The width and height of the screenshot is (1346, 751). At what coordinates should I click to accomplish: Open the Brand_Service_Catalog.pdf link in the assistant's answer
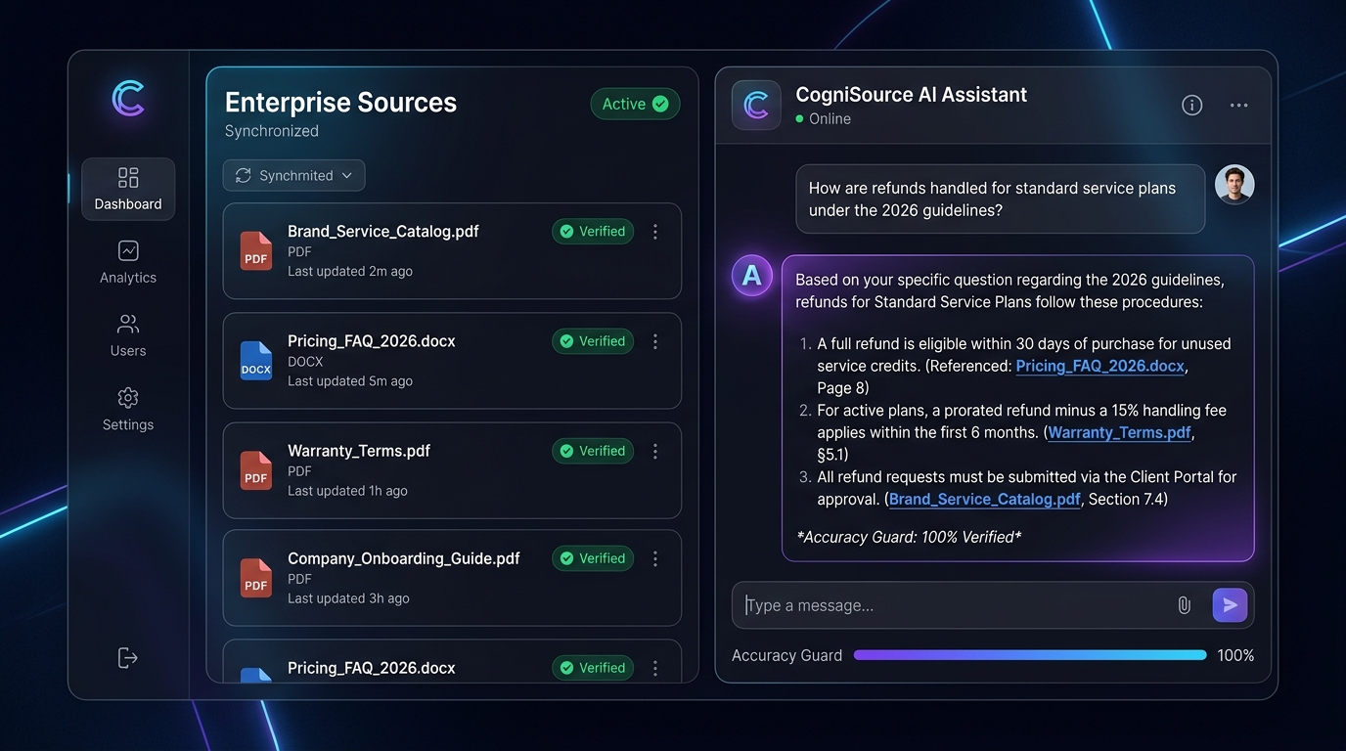tap(985, 499)
